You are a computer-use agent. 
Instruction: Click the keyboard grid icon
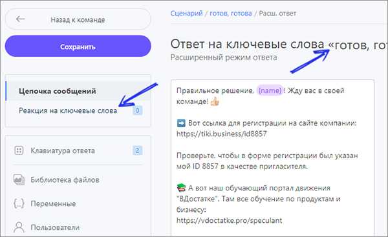coord(19,150)
